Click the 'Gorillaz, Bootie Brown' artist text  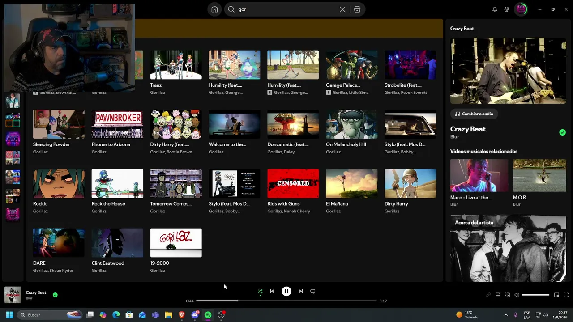click(171, 152)
